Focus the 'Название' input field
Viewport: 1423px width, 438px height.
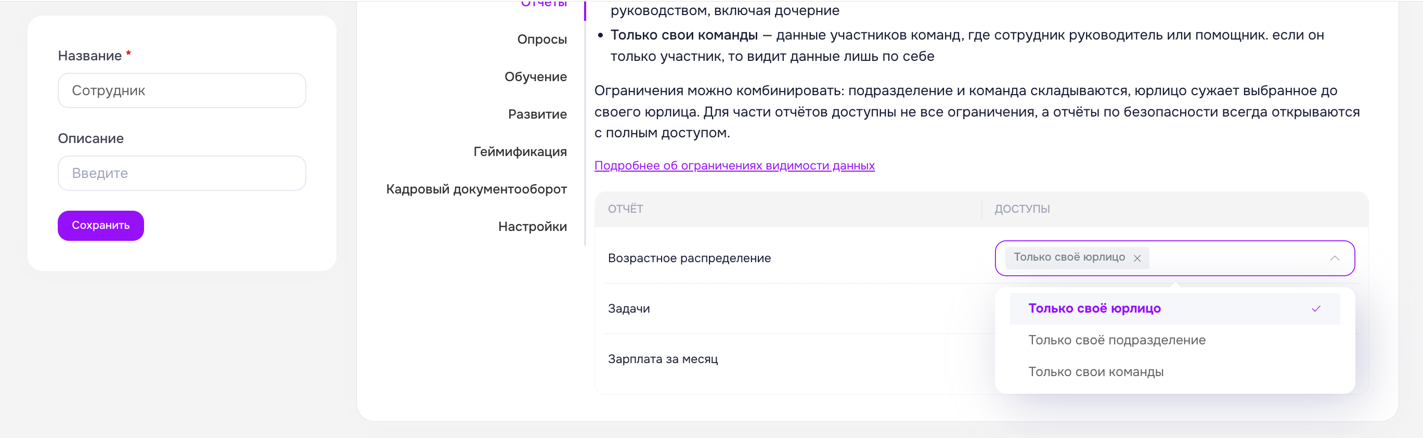(x=182, y=91)
